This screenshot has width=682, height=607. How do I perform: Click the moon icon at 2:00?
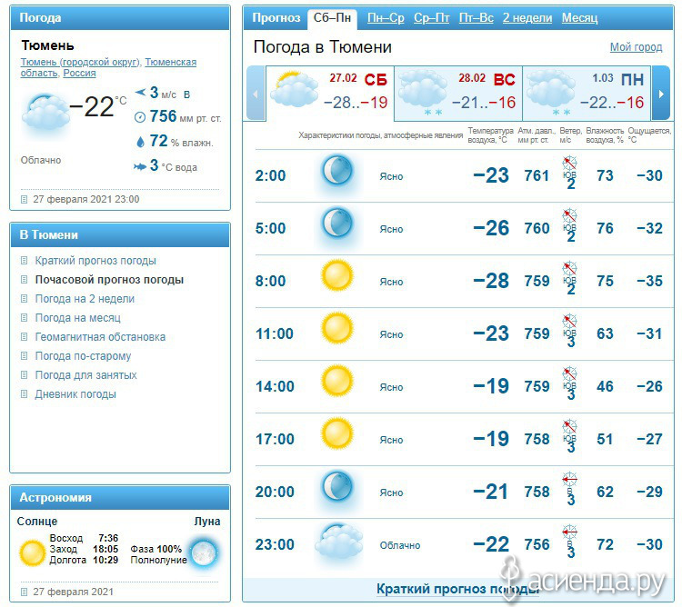click(x=337, y=171)
